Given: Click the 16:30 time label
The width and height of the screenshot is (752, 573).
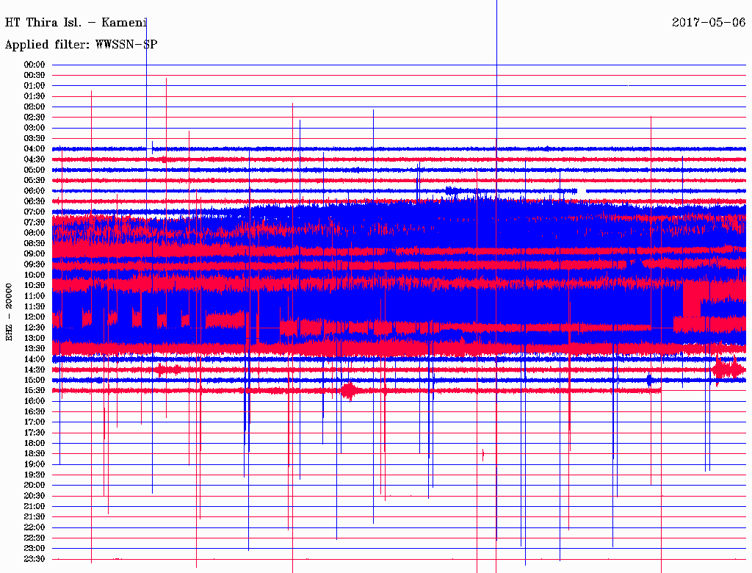Looking at the screenshot, I should click(35, 412).
